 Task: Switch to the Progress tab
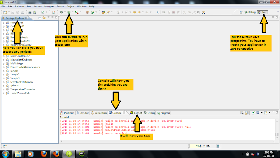[x=163, y=113]
